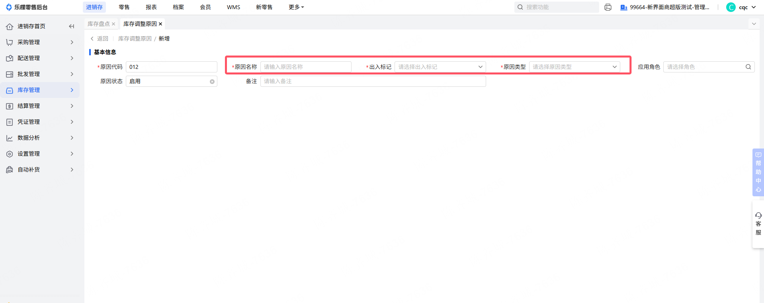The image size is (764, 303).
Task: Close the 库存盘点 tab
Action: [113, 24]
